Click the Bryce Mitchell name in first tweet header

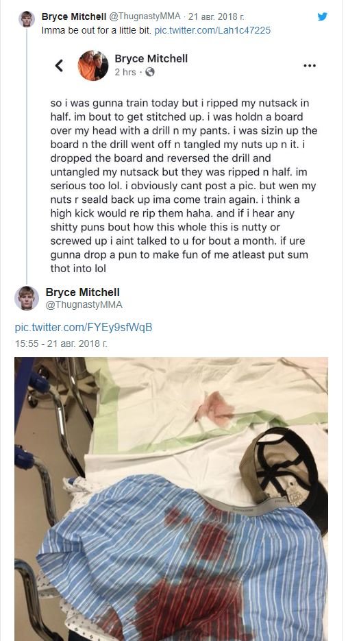click(74, 16)
